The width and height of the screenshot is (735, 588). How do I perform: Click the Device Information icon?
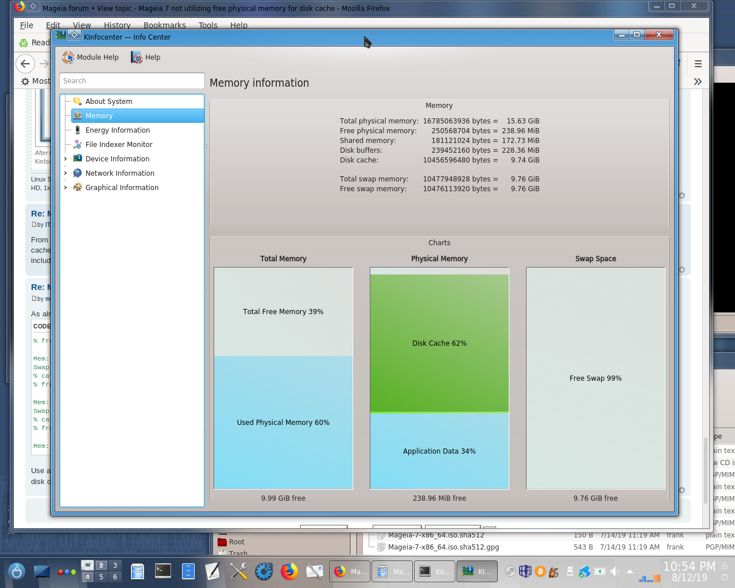click(78, 159)
